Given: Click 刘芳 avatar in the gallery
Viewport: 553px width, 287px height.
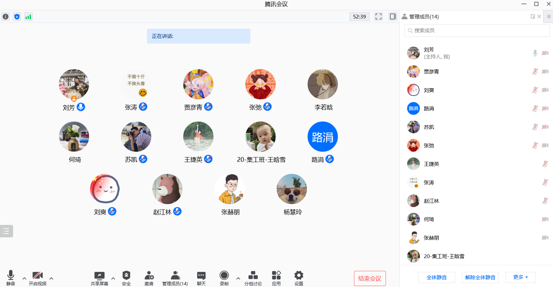Looking at the screenshot, I should [74, 84].
